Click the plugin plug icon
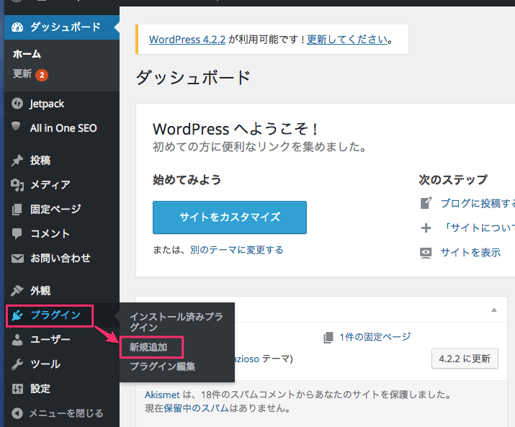 pyautogui.click(x=17, y=315)
